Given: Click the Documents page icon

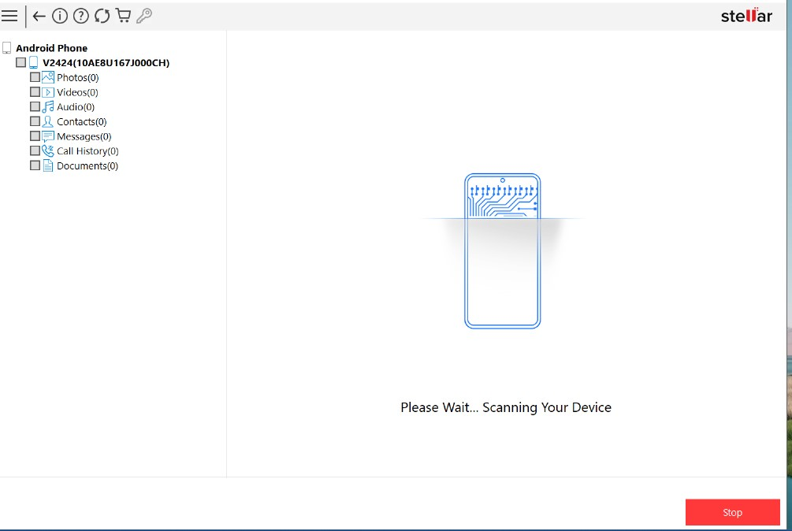Looking at the screenshot, I should coord(48,165).
